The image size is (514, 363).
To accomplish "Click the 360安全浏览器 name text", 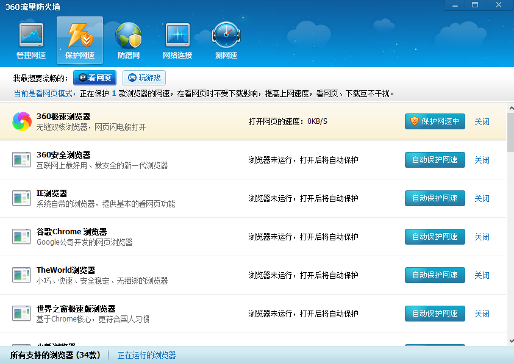I will [63, 155].
